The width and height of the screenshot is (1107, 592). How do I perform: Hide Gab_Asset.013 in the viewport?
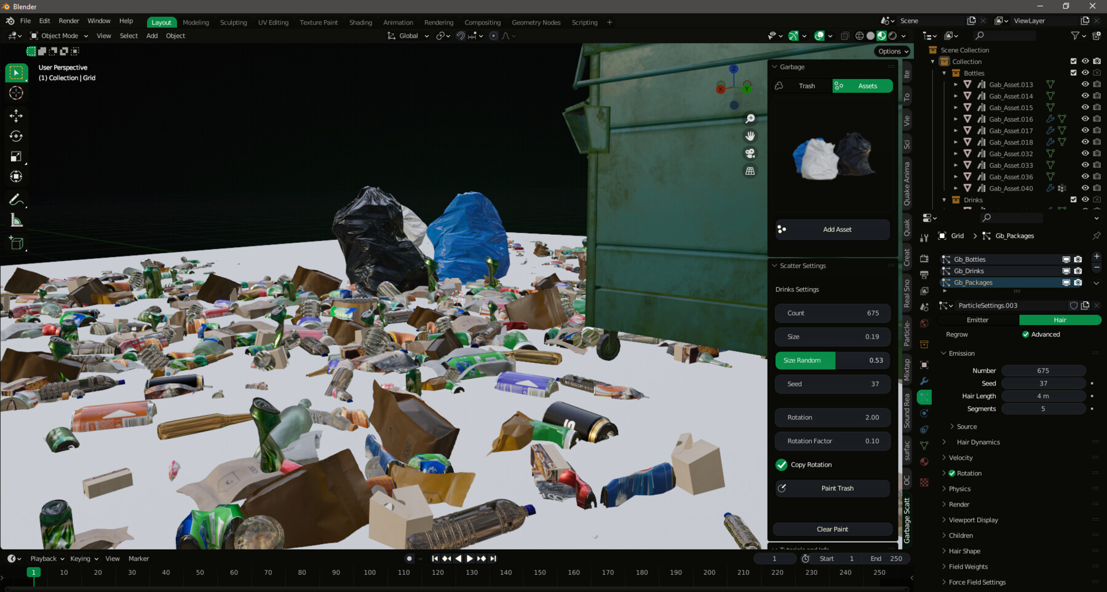(x=1085, y=84)
